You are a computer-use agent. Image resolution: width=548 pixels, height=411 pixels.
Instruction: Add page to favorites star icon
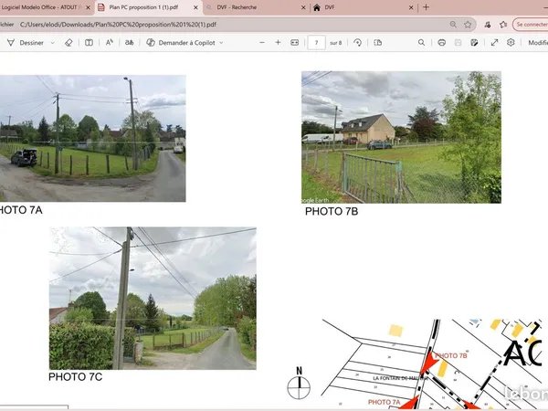(x=468, y=25)
